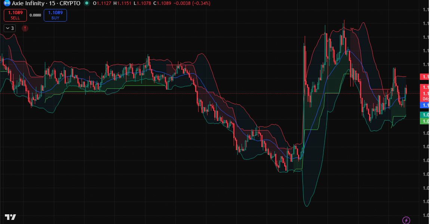Click the light green price label on the scale

coord(425,121)
